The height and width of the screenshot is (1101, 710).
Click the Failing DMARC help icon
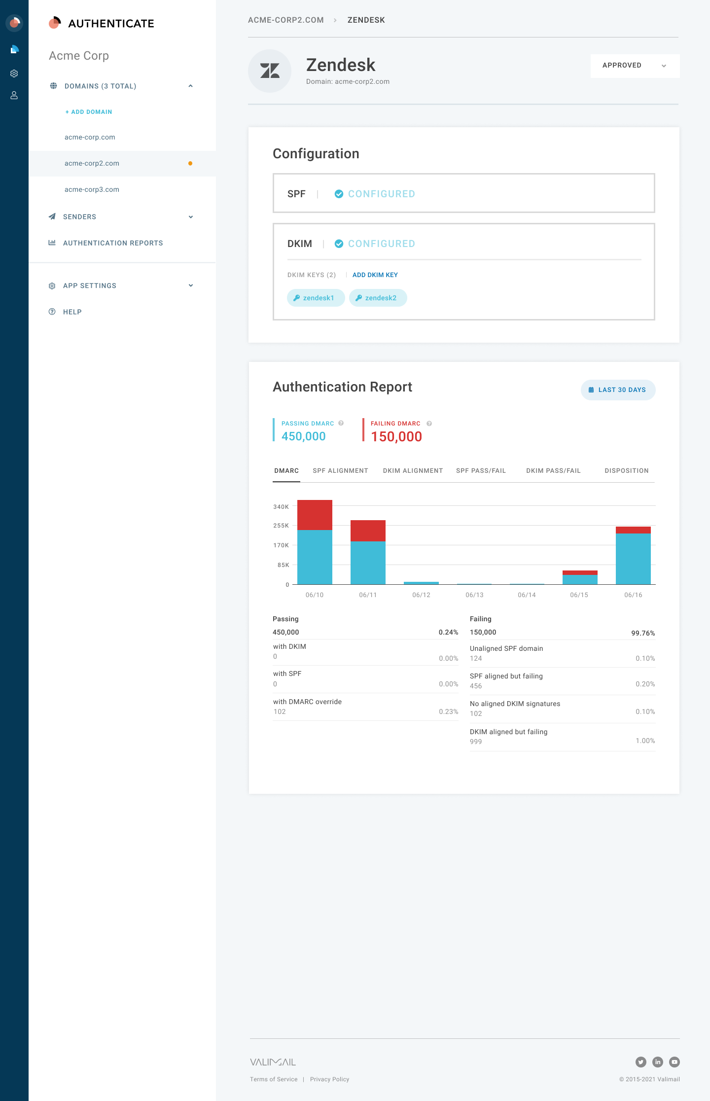pos(429,424)
